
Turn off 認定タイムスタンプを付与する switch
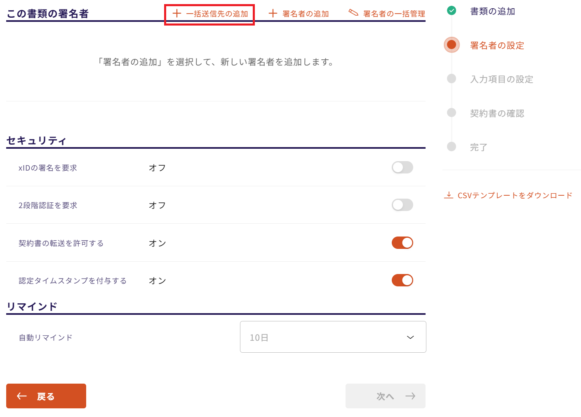(x=402, y=280)
